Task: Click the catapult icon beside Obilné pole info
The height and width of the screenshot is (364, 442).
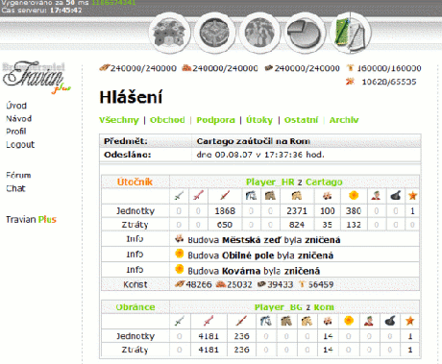Action: point(180,254)
